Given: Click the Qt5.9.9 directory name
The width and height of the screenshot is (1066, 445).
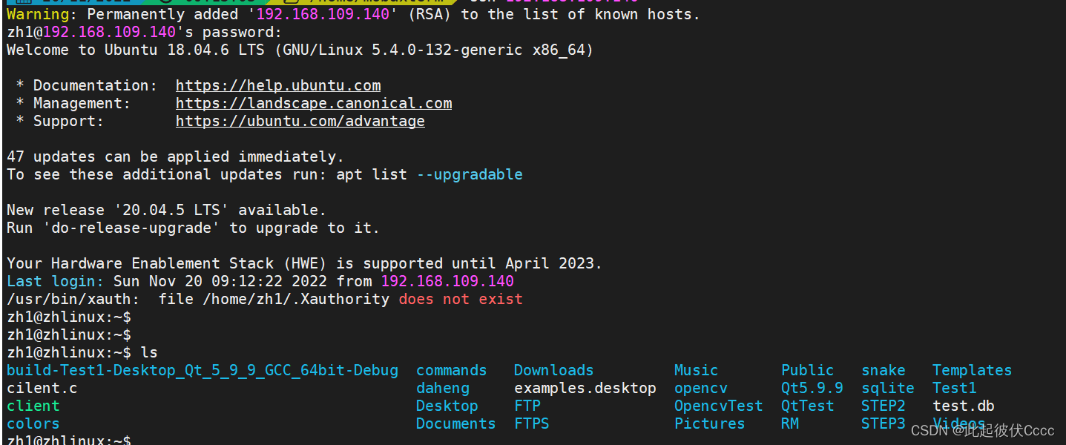Looking at the screenshot, I should (812, 388).
